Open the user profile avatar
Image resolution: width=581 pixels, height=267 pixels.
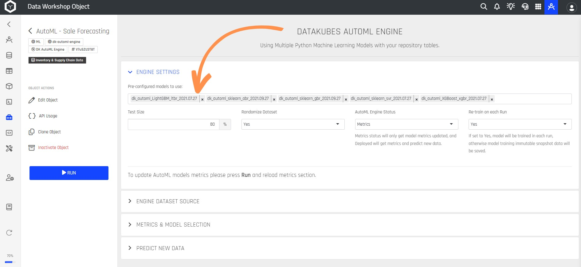coord(571,8)
